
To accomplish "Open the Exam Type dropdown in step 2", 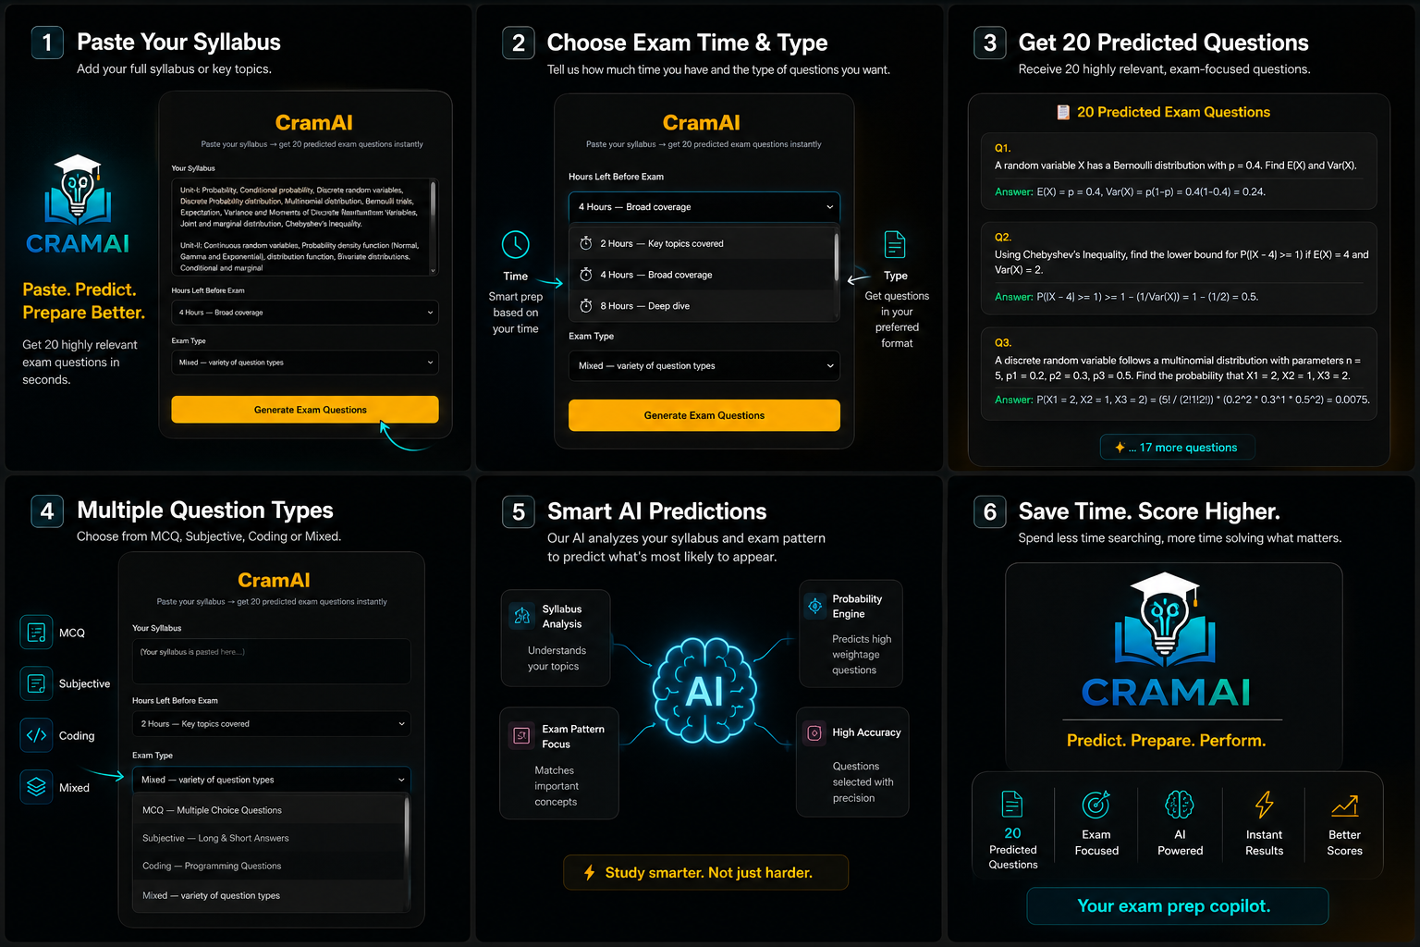I will point(704,366).
